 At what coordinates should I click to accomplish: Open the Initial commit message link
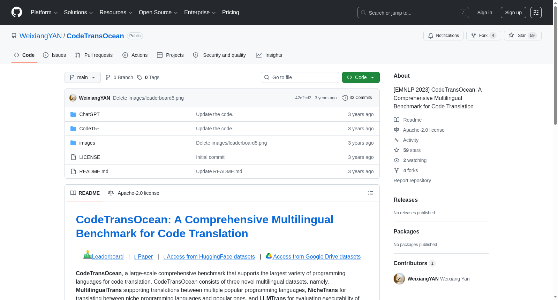coord(210,157)
